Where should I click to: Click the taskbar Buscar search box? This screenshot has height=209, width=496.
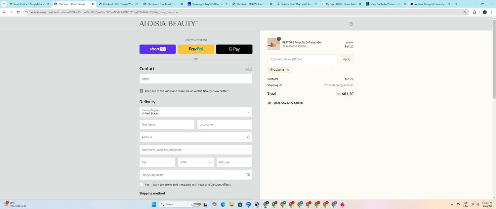[181, 205]
